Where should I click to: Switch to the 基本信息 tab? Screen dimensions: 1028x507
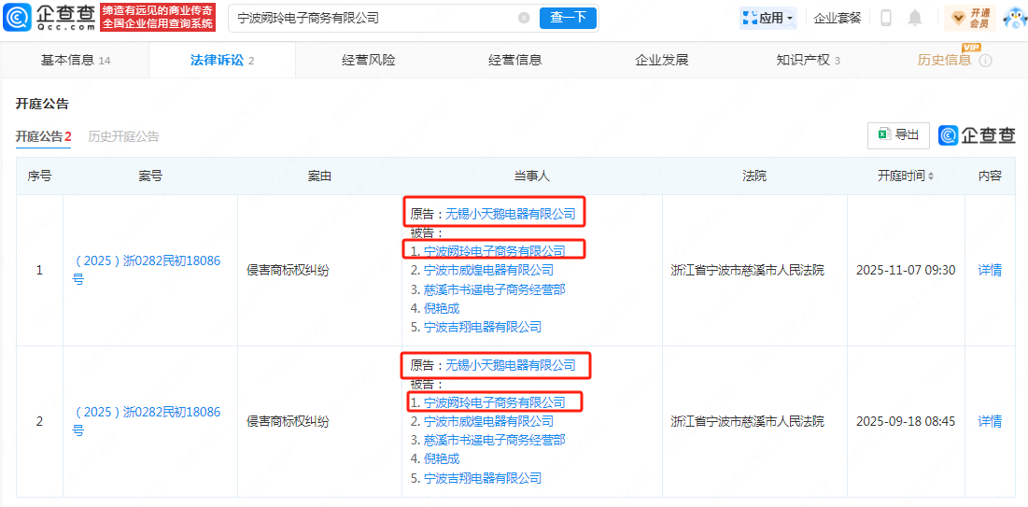tap(75, 61)
